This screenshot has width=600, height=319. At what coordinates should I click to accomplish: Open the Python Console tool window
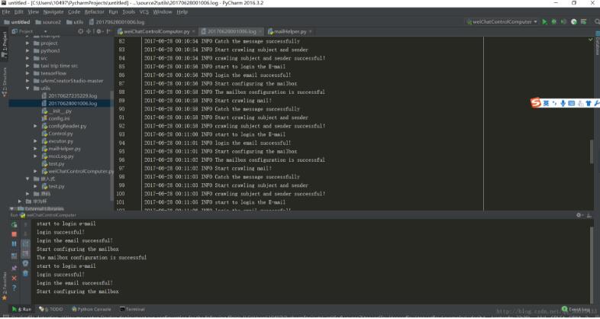click(91, 309)
